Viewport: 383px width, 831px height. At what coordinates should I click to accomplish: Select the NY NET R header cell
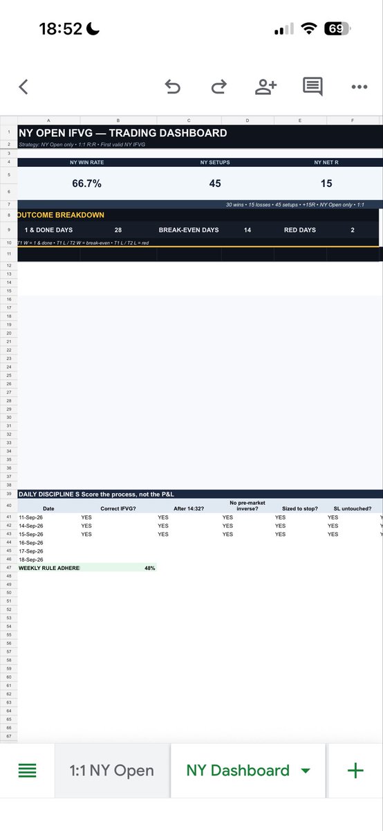[x=326, y=162]
